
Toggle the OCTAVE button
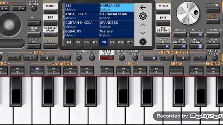tap(197, 35)
